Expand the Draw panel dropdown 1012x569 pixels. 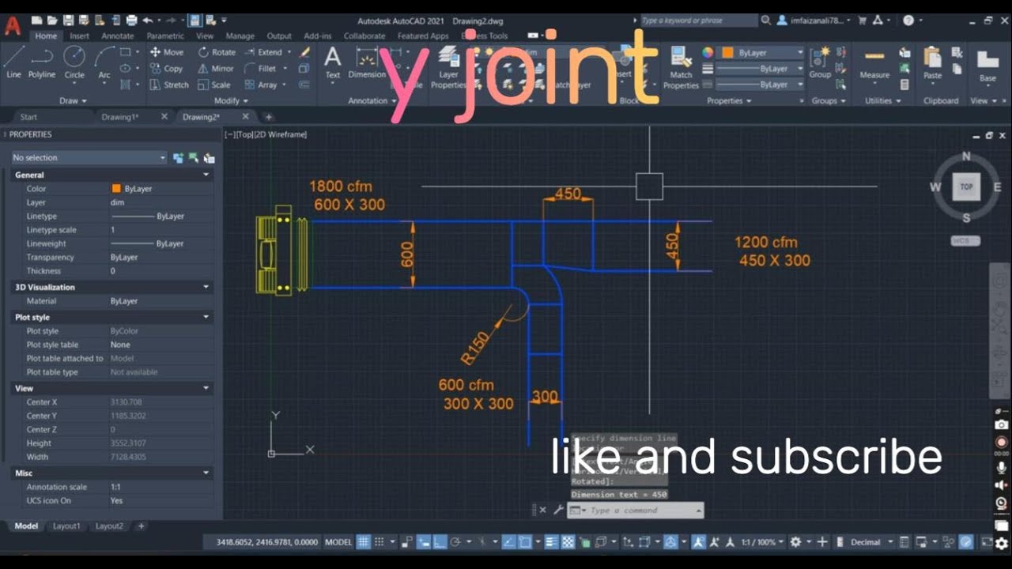click(x=74, y=101)
